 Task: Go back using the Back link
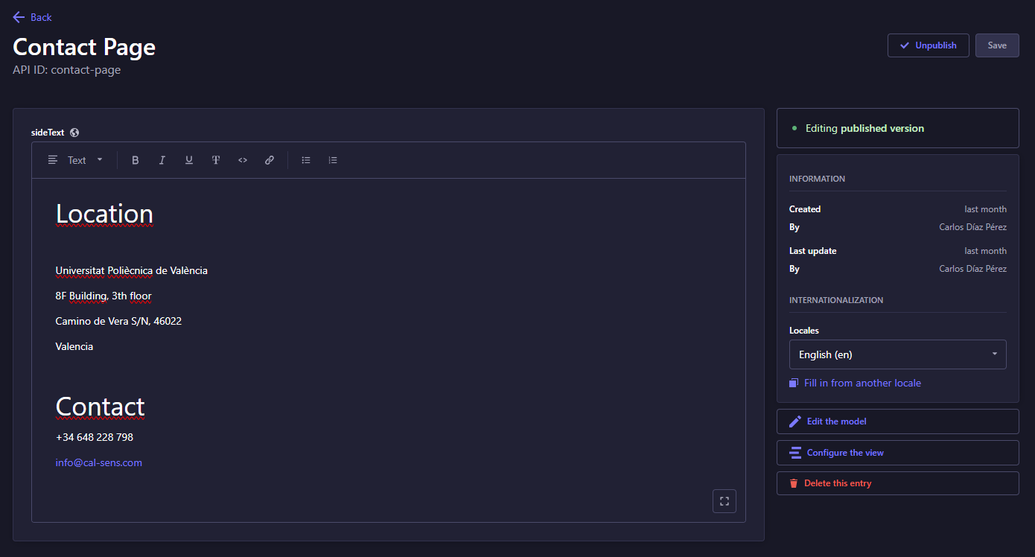33,17
